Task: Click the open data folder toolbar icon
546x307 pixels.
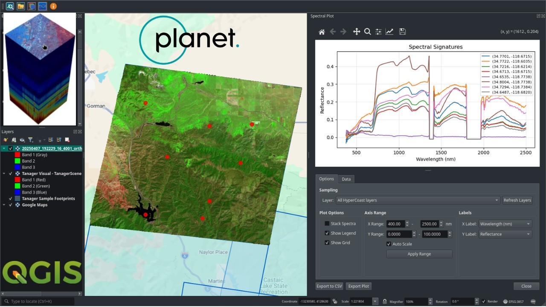Action: 20,6
